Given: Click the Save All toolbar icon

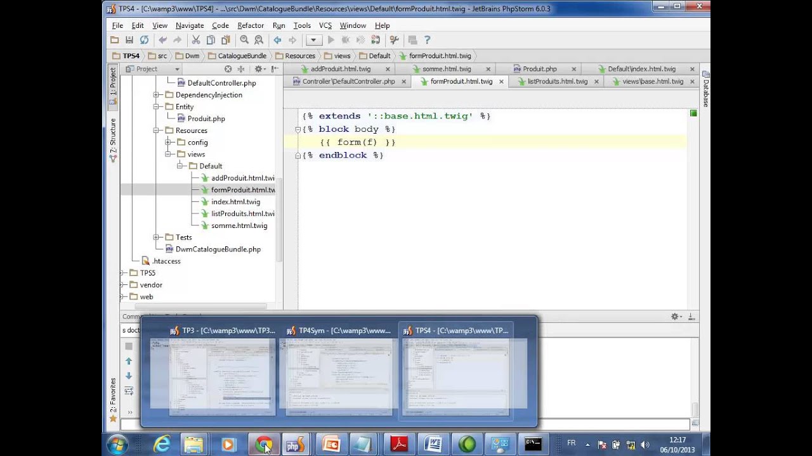Looking at the screenshot, I should (x=129, y=40).
